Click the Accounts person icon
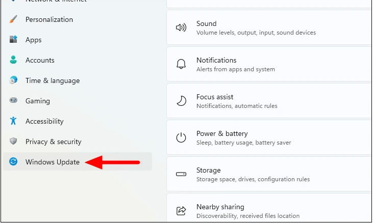Viewport: 374px width, 223px height. coord(14,60)
